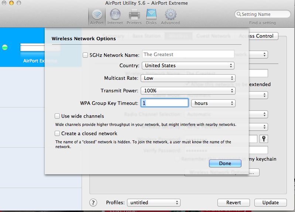Open the dimmed Radio Mode dropdown behind sheet
Image resolution: width=295 pixels, height=212 pixels.
coord(226,95)
